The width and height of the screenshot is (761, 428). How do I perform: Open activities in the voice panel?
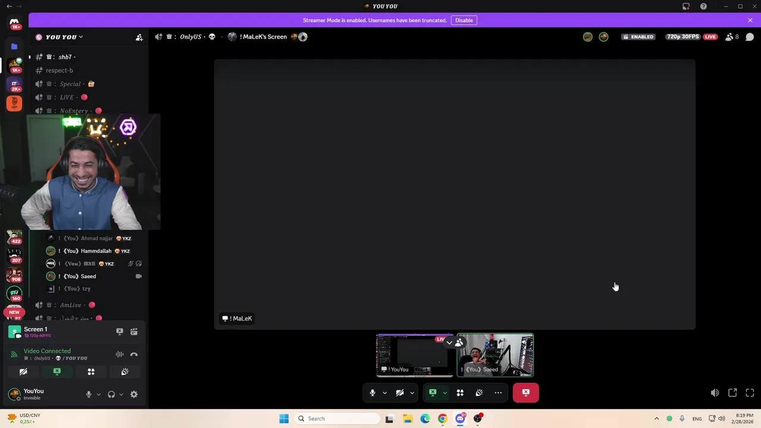(x=91, y=372)
